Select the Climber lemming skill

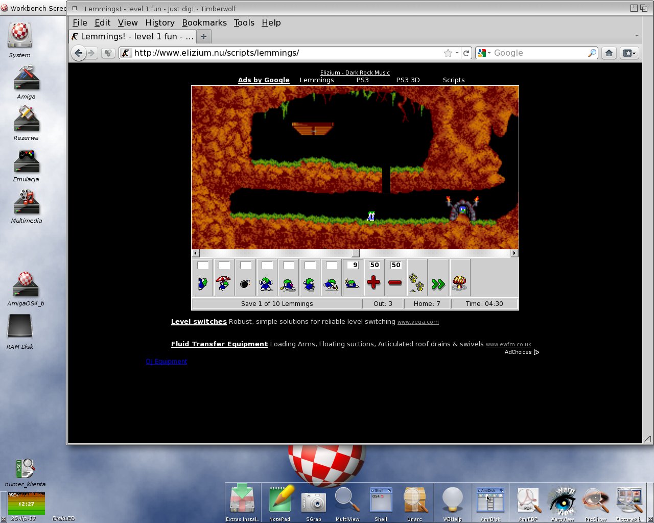[x=203, y=277]
